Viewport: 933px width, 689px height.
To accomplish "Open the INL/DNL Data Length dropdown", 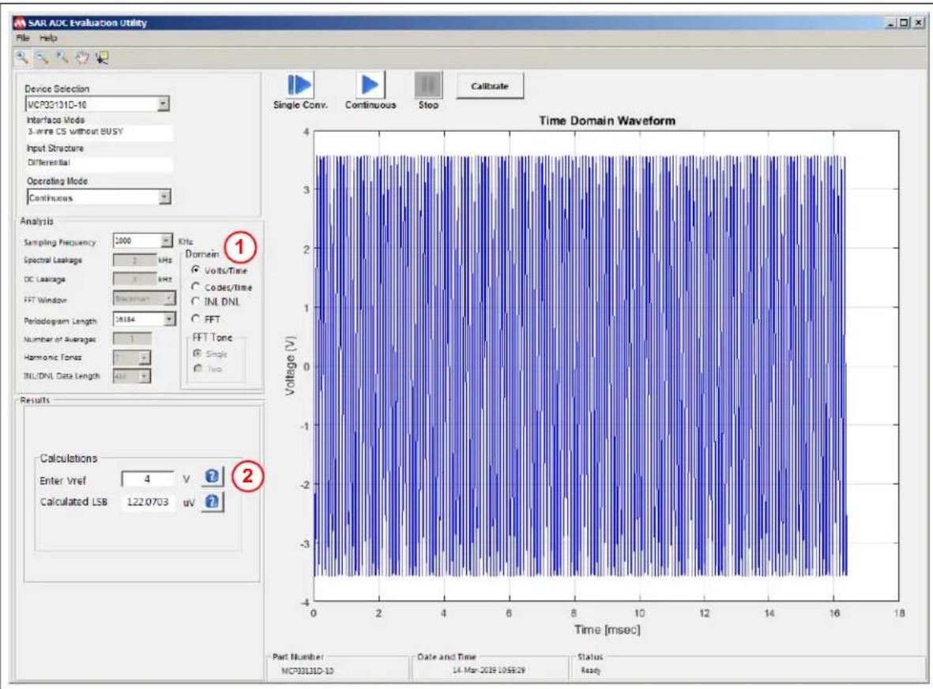I will (x=145, y=376).
